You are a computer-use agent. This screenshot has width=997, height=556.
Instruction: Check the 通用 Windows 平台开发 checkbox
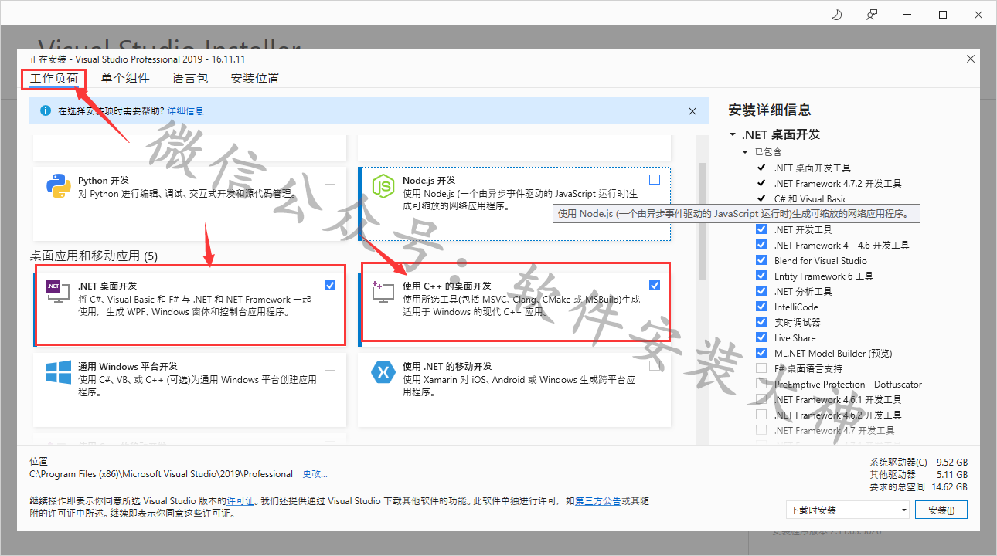tap(330, 365)
